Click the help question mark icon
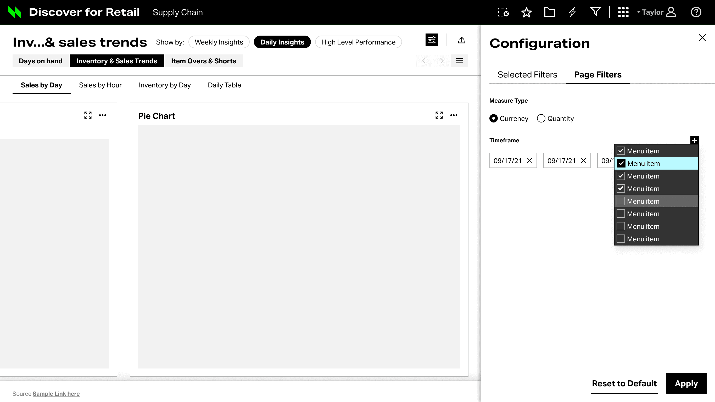The image size is (715, 402). 696,12
